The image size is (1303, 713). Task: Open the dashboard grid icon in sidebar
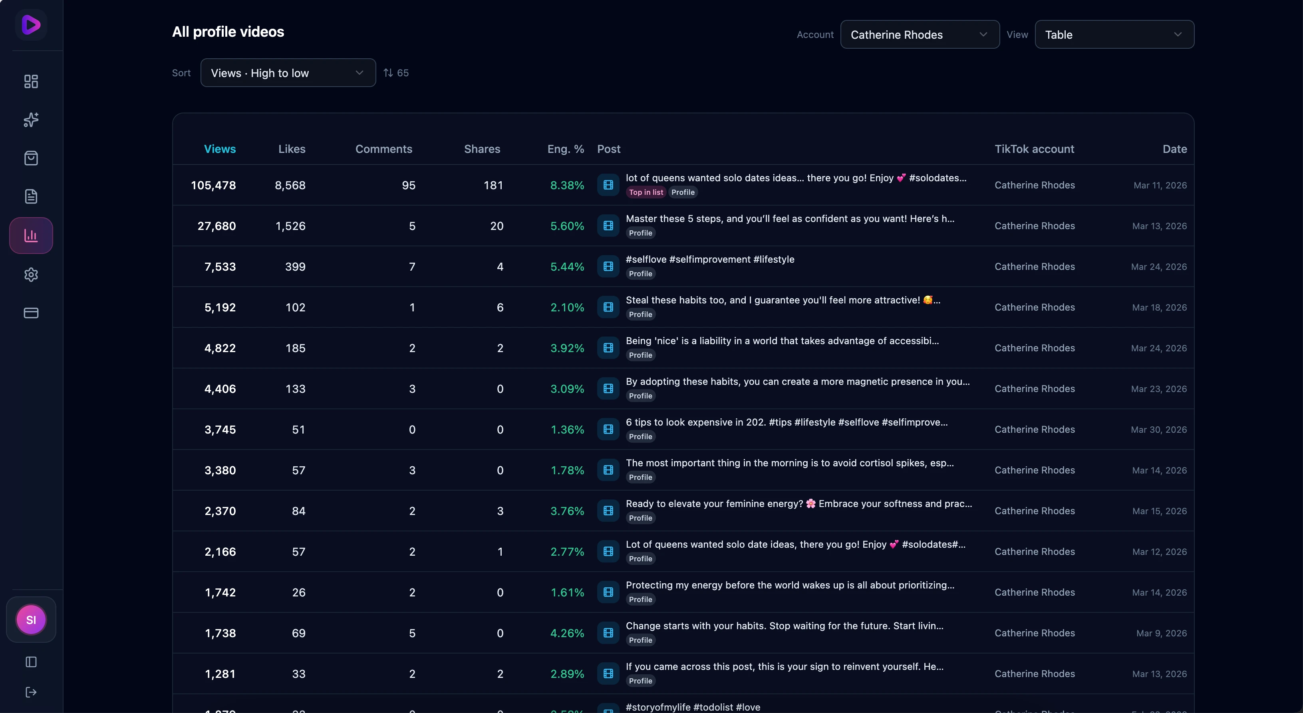[31, 81]
